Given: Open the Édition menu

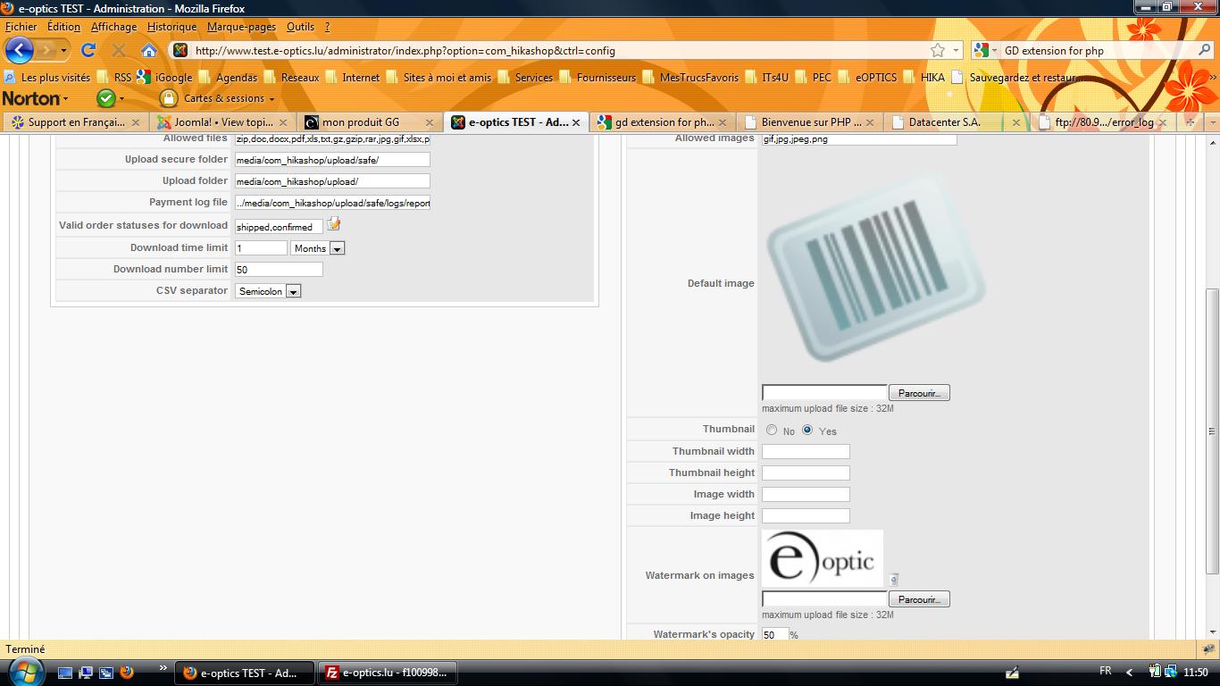Looking at the screenshot, I should [63, 27].
